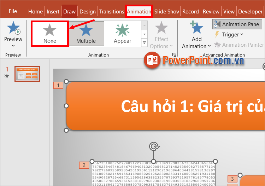Open the Animation group dialog launcher

coord(174,55)
